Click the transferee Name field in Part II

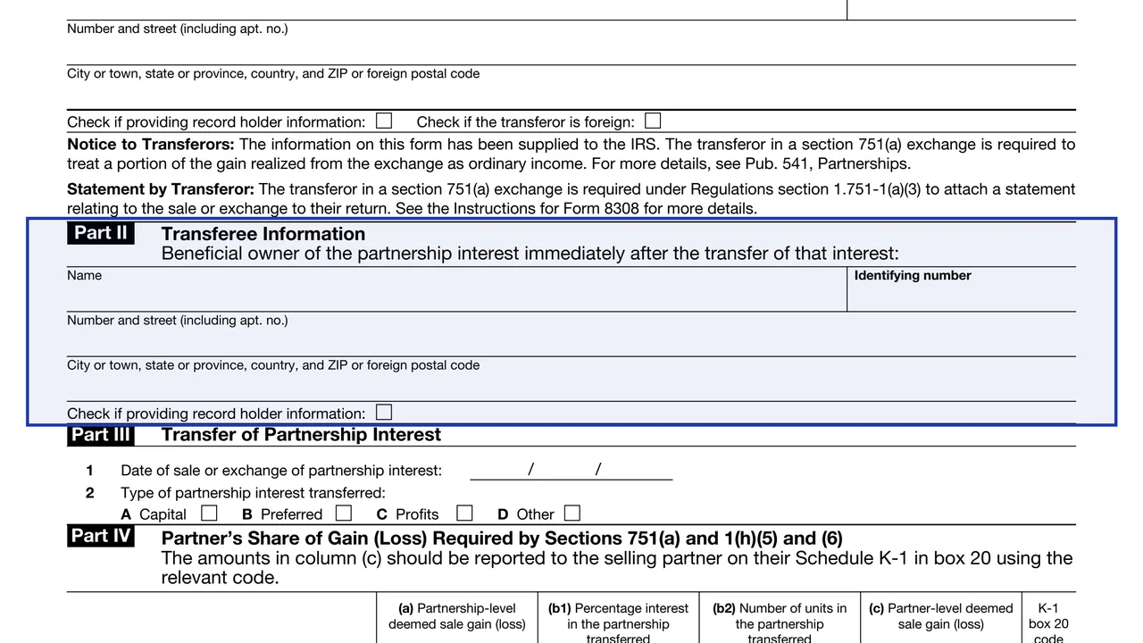456,289
